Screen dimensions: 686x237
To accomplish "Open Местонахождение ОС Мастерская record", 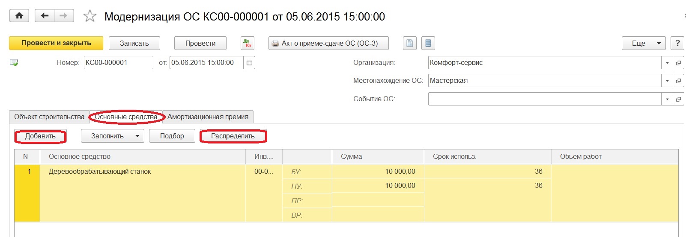I will tap(678, 81).
